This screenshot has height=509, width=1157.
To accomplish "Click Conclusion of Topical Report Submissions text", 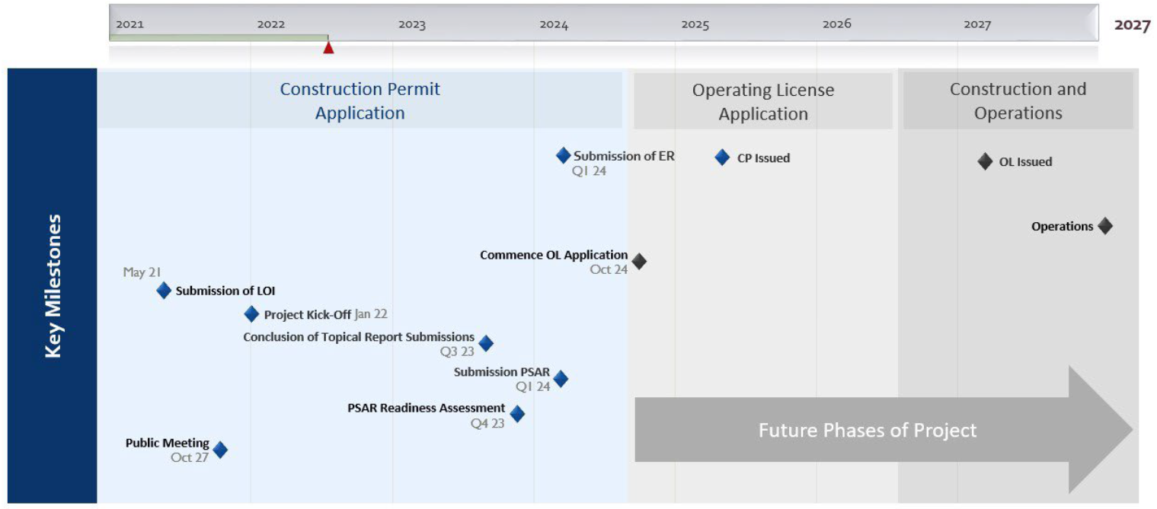I will (x=359, y=337).
